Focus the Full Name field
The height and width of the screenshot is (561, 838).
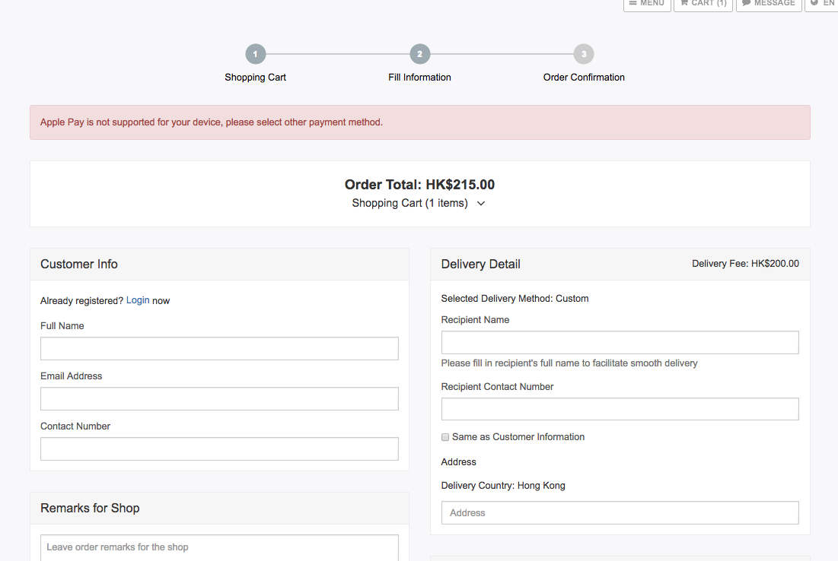[x=220, y=349]
